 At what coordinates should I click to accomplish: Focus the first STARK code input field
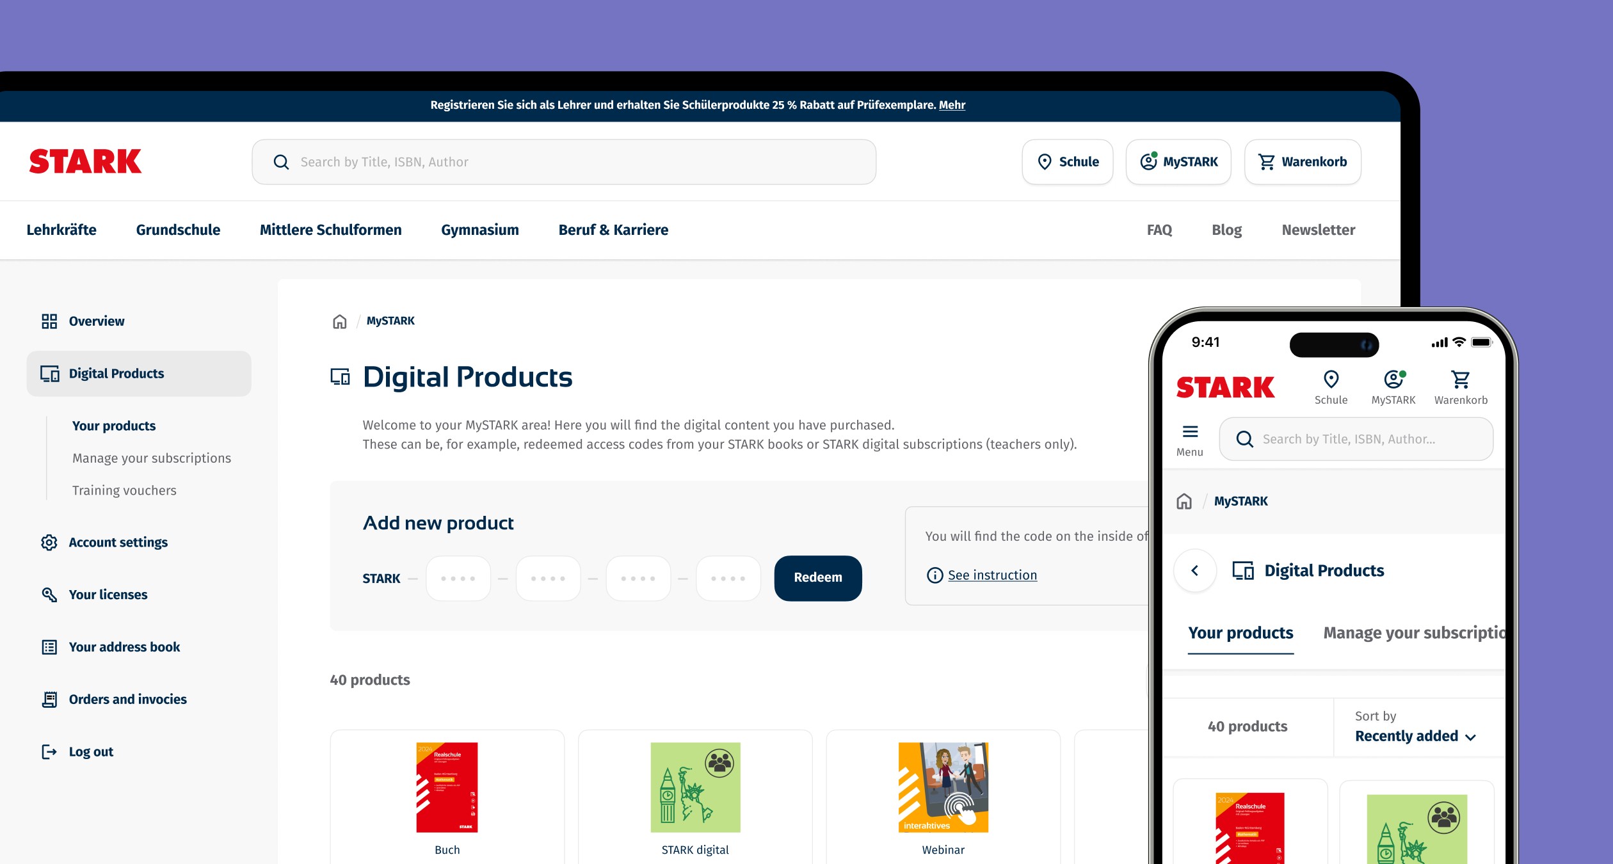[458, 579]
